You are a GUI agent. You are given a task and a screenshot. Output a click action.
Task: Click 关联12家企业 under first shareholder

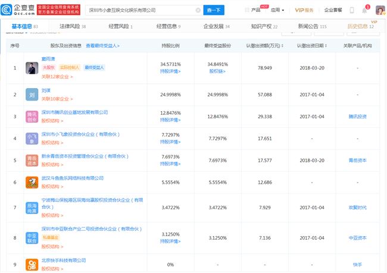(x=57, y=77)
